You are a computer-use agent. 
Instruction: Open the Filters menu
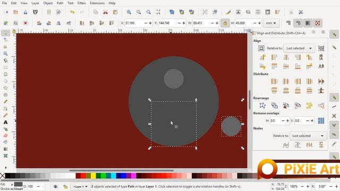[81, 3]
